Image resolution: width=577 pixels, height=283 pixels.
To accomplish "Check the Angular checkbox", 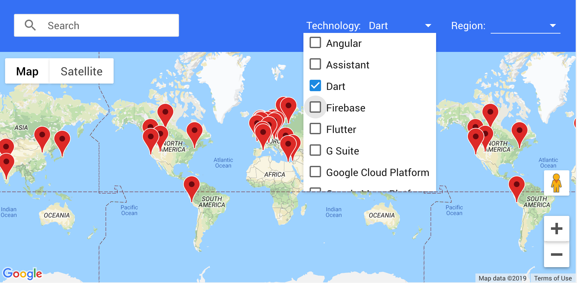I will point(315,42).
